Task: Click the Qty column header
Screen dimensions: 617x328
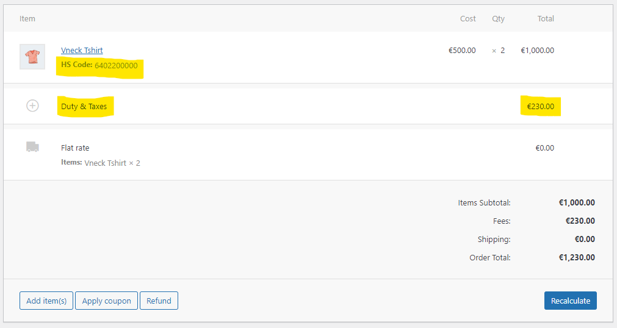Action: click(x=498, y=19)
